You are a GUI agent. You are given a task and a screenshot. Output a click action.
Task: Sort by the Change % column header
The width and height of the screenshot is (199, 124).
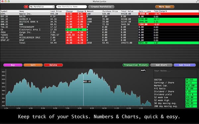click(81, 11)
